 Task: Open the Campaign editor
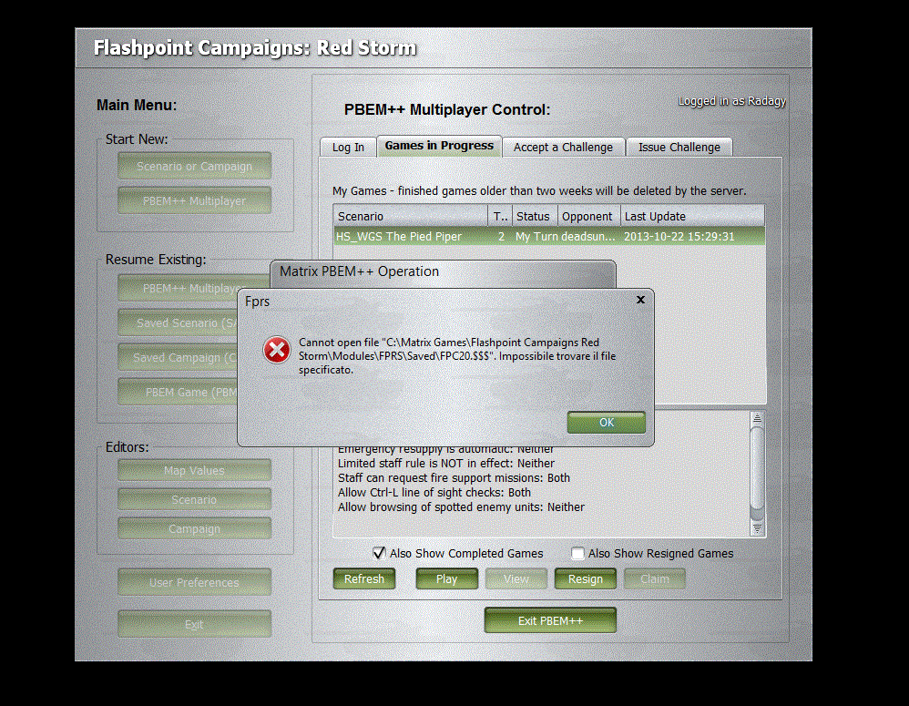pyautogui.click(x=194, y=529)
